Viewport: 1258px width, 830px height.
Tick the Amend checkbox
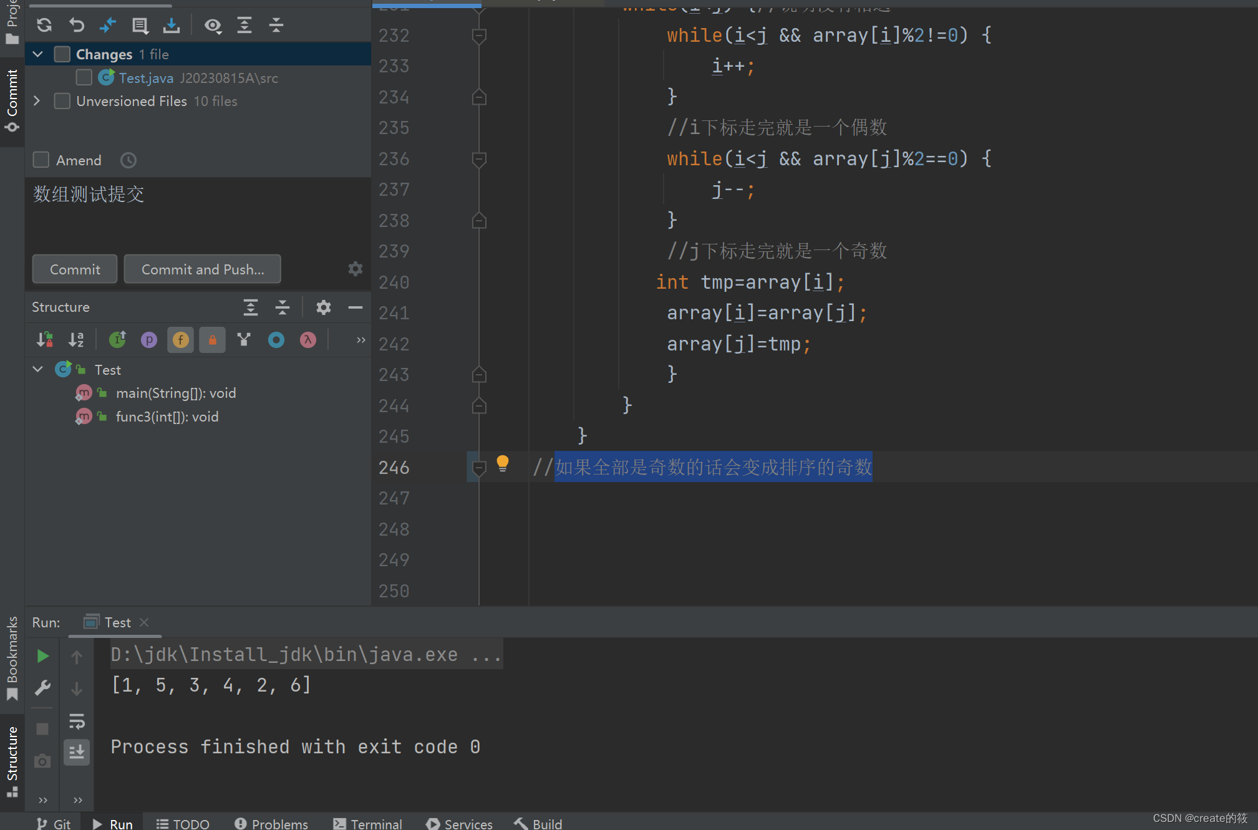click(x=41, y=160)
